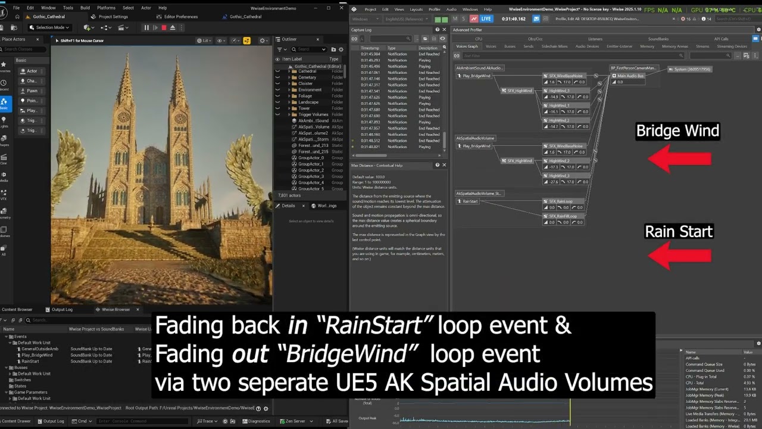Image resolution: width=762 pixels, height=429 pixels.
Task: Switch to Voices tab in Advanced Profiler
Action: tap(491, 46)
